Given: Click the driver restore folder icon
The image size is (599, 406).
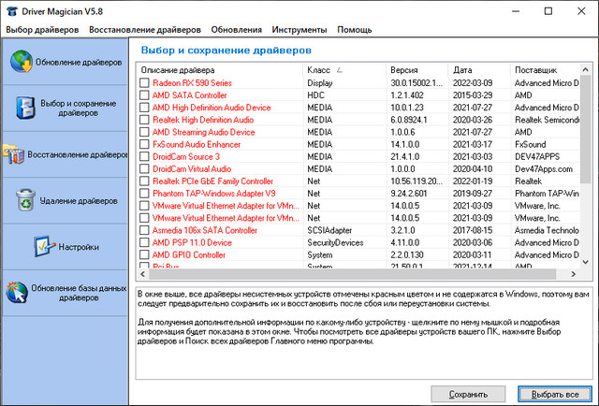Looking at the screenshot, I should [x=12, y=152].
